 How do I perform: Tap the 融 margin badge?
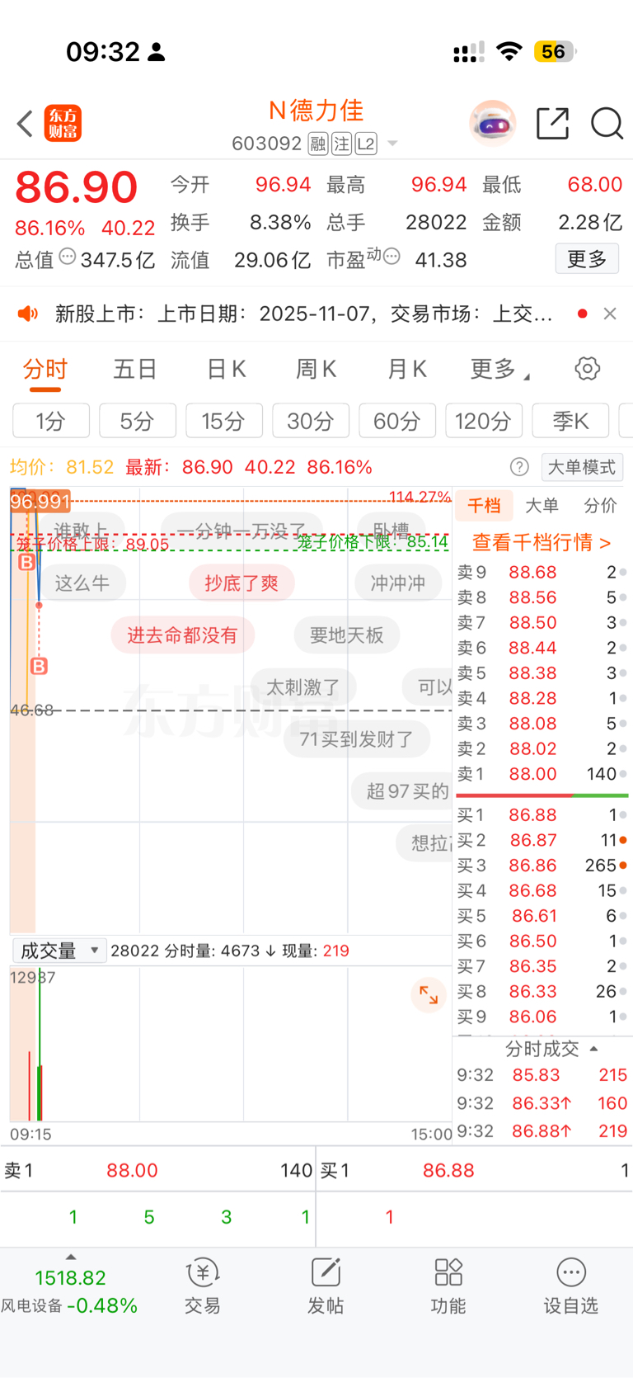318,144
